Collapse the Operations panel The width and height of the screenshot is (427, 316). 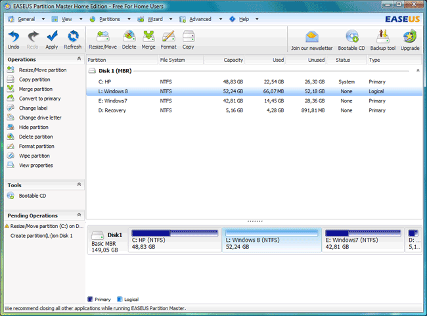pyautogui.click(x=79, y=60)
